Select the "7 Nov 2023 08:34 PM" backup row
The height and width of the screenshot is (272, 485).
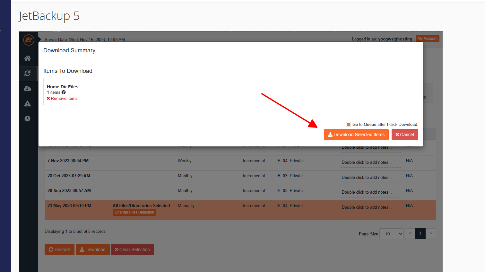[240, 163]
